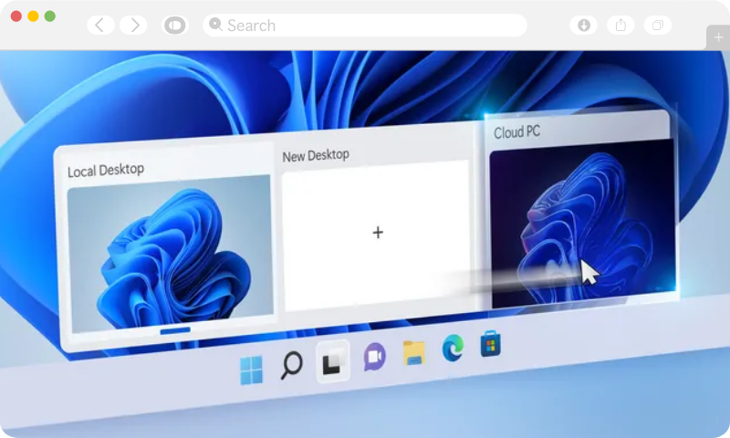Viewport: 730px width, 438px height.
Task: Click the "Local Desktop" label
Action: (106, 170)
